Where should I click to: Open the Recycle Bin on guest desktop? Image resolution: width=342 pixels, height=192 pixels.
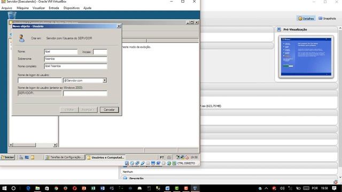click(12, 15)
